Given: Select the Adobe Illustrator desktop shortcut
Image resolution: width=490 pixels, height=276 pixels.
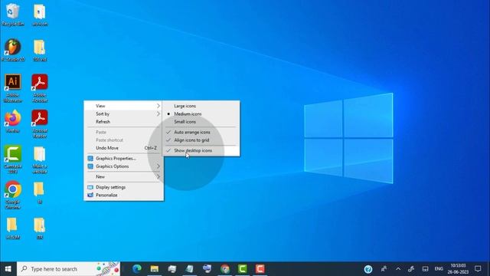Looking at the screenshot, I should (12, 88).
